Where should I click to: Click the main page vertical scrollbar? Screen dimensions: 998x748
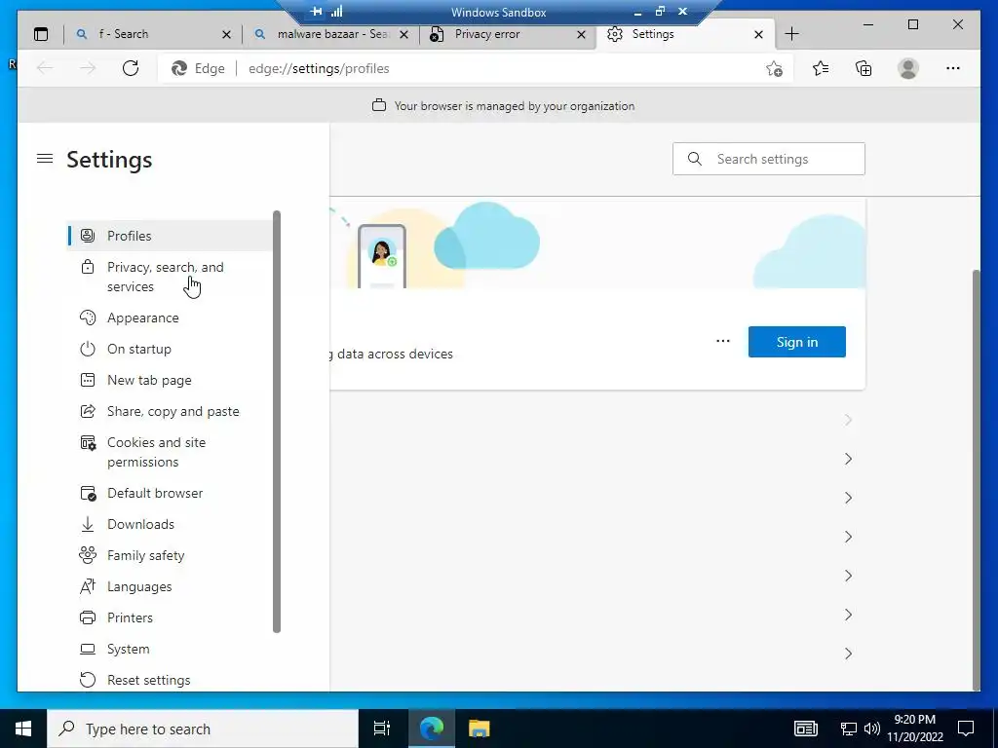click(x=977, y=480)
